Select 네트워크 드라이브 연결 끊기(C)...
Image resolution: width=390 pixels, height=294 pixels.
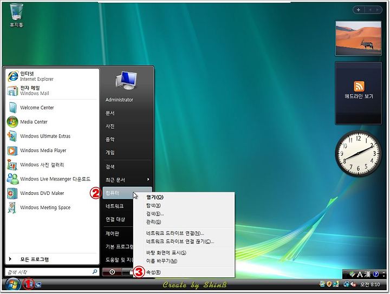click(184, 241)
